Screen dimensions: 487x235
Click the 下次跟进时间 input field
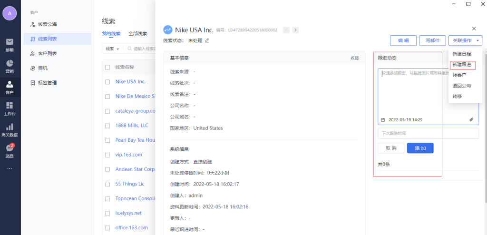[428, 133]
